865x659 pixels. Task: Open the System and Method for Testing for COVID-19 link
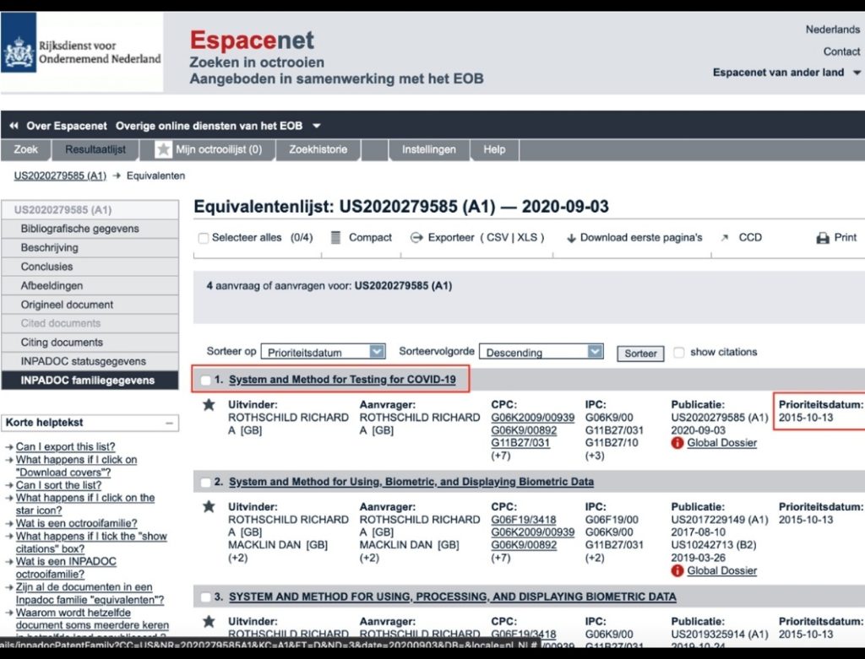tap(342, 380)
